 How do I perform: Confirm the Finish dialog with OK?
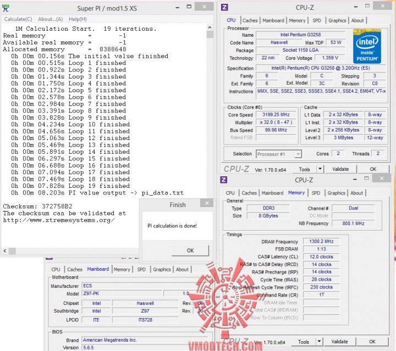(190, 250)
